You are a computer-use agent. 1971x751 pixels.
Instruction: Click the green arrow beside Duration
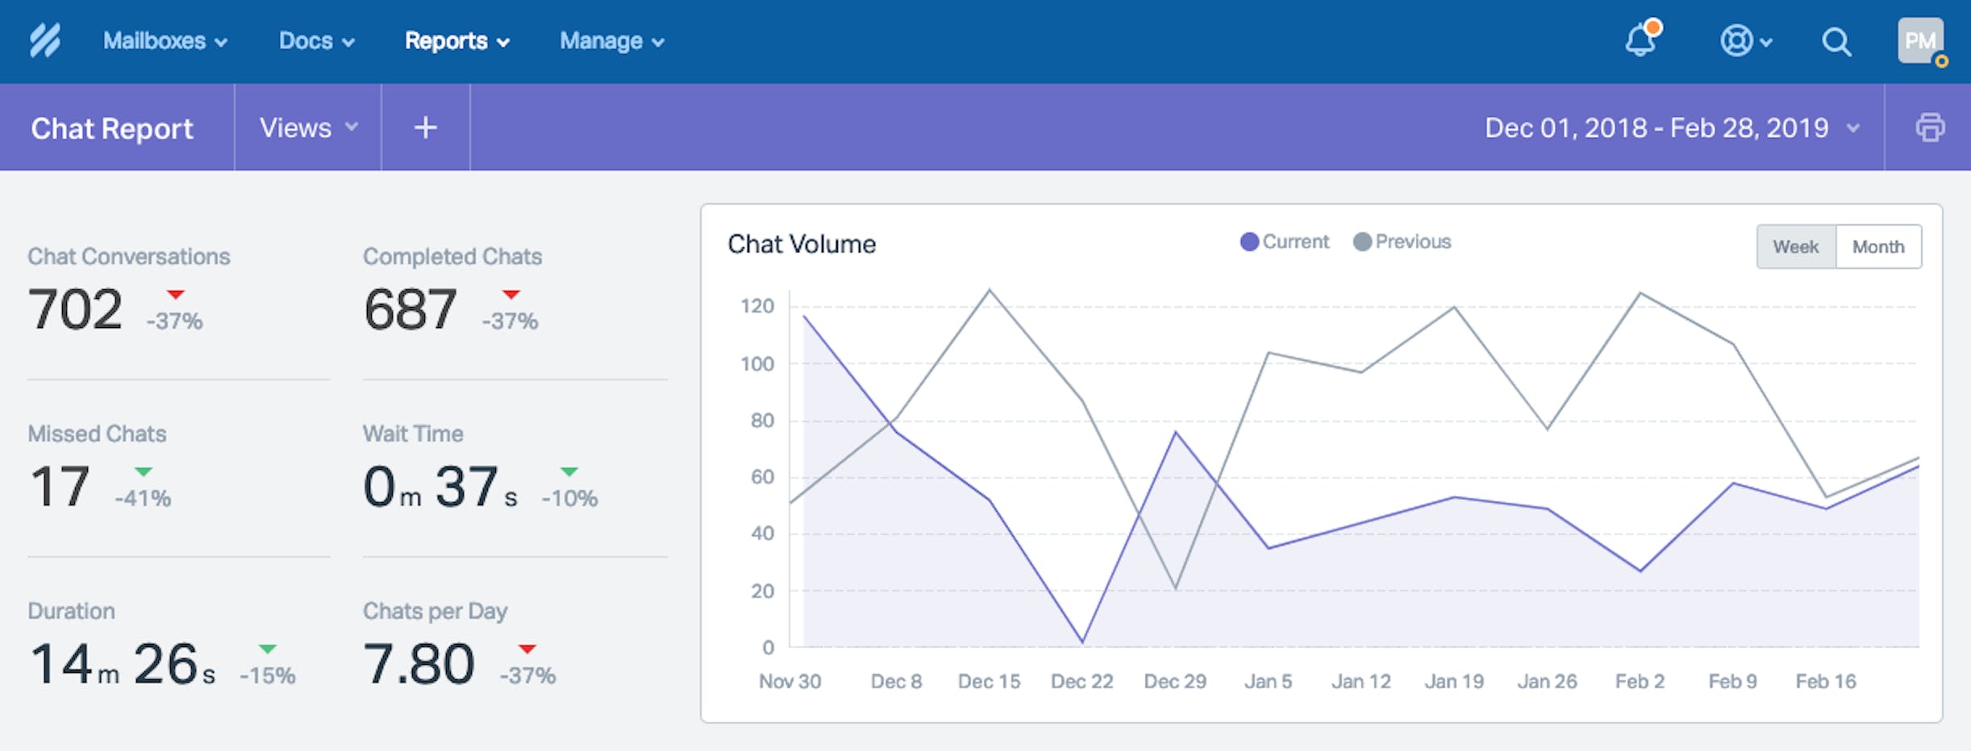coord(268,649)
